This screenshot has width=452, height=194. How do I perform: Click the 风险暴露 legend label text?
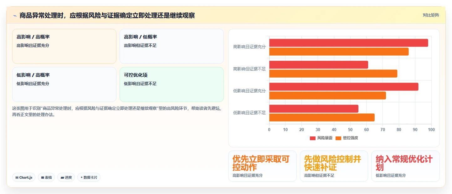[x=325, y=138]
